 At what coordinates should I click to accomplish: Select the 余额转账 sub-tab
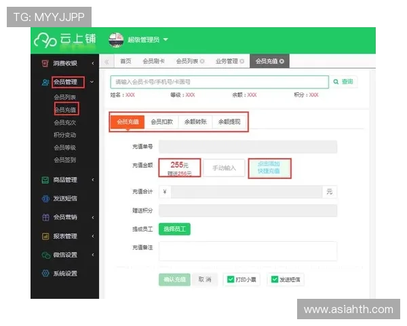pos(195,122)
